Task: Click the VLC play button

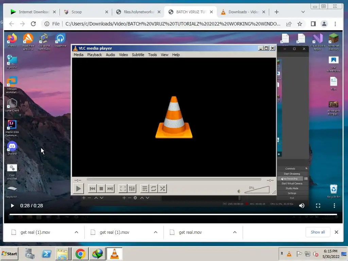Action: (x=79, y=189)
